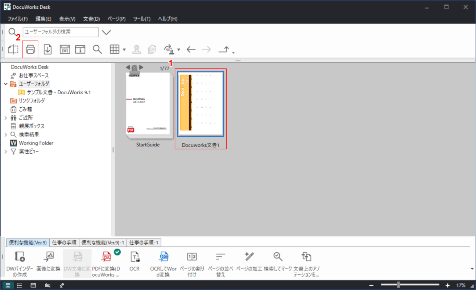
Task: Click 文書上のアノテーション tool
Action: point(306,264)
